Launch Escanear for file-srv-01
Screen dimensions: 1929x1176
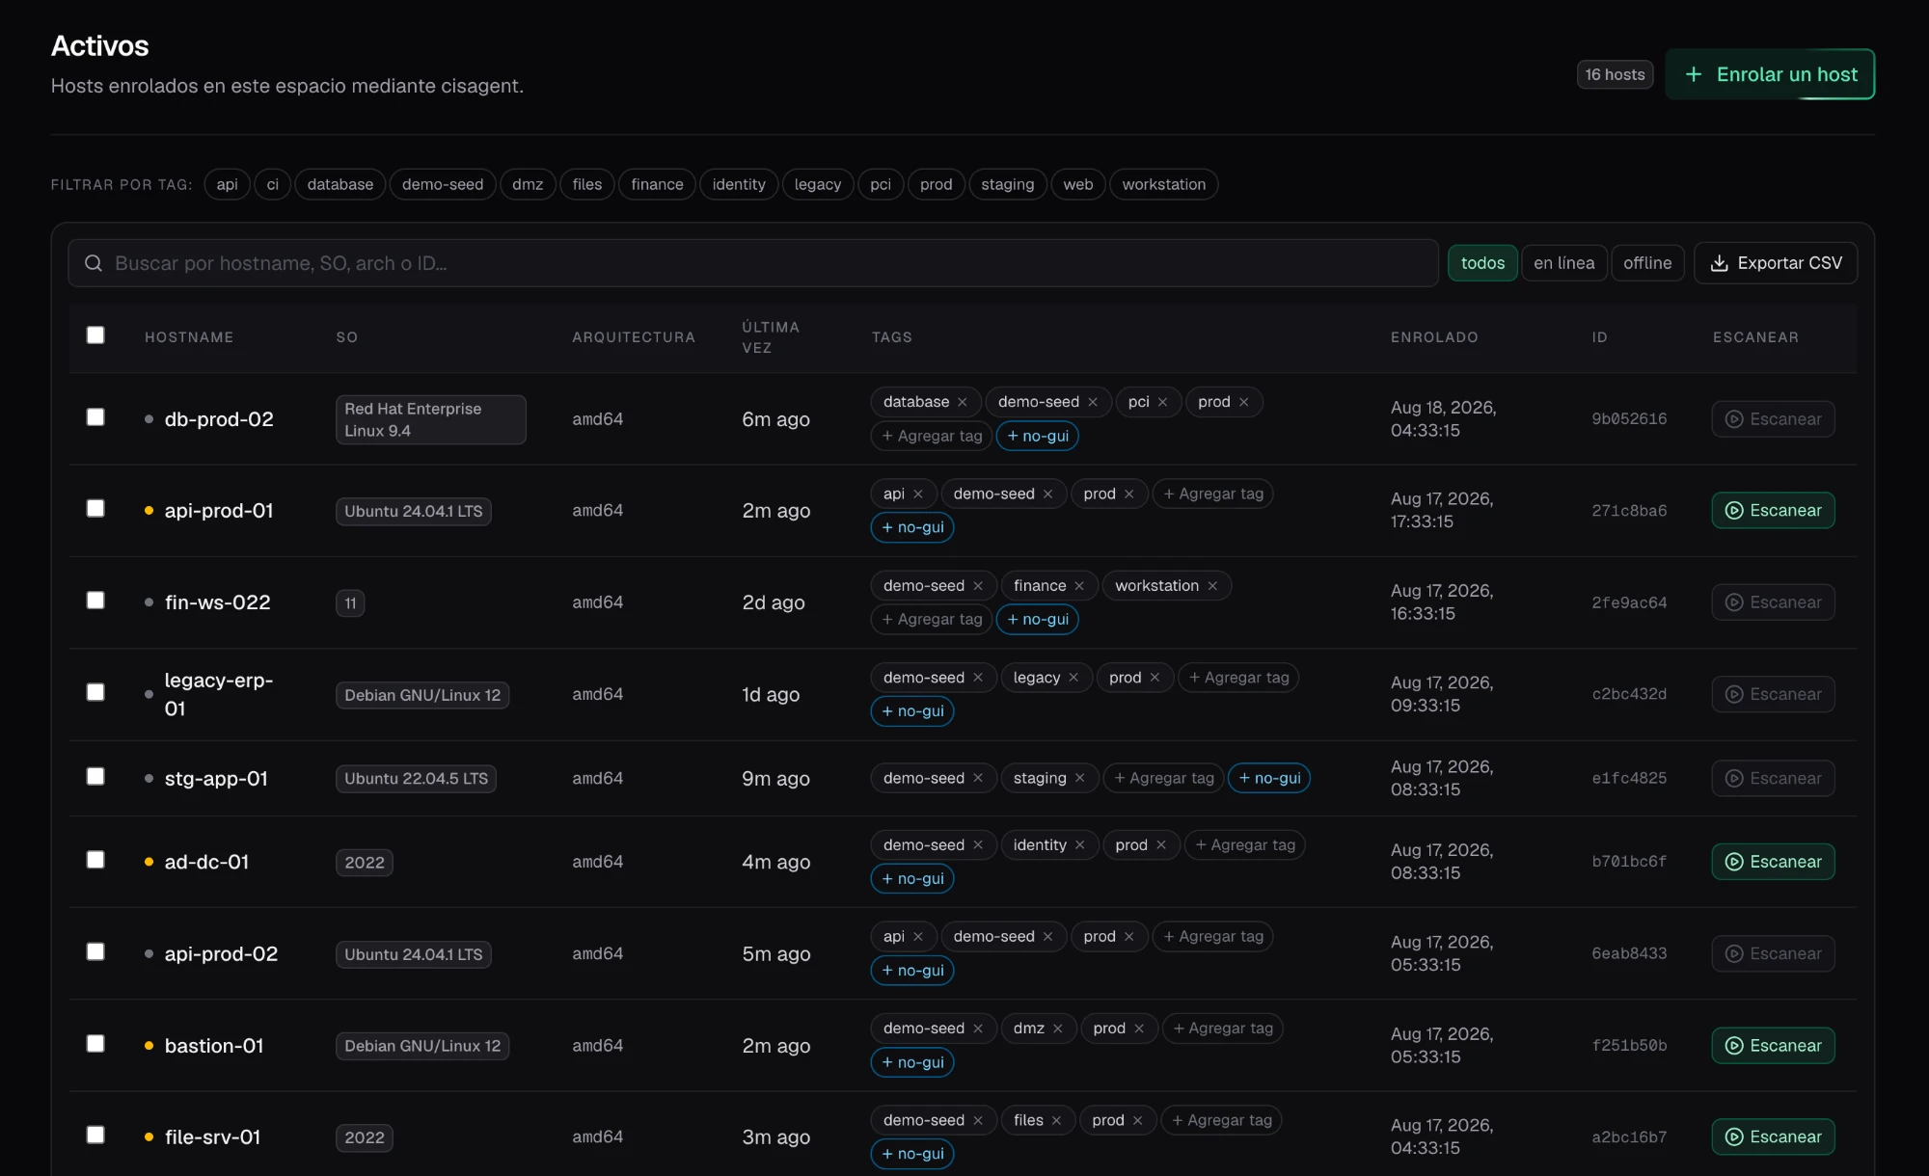(1773, 1137)
